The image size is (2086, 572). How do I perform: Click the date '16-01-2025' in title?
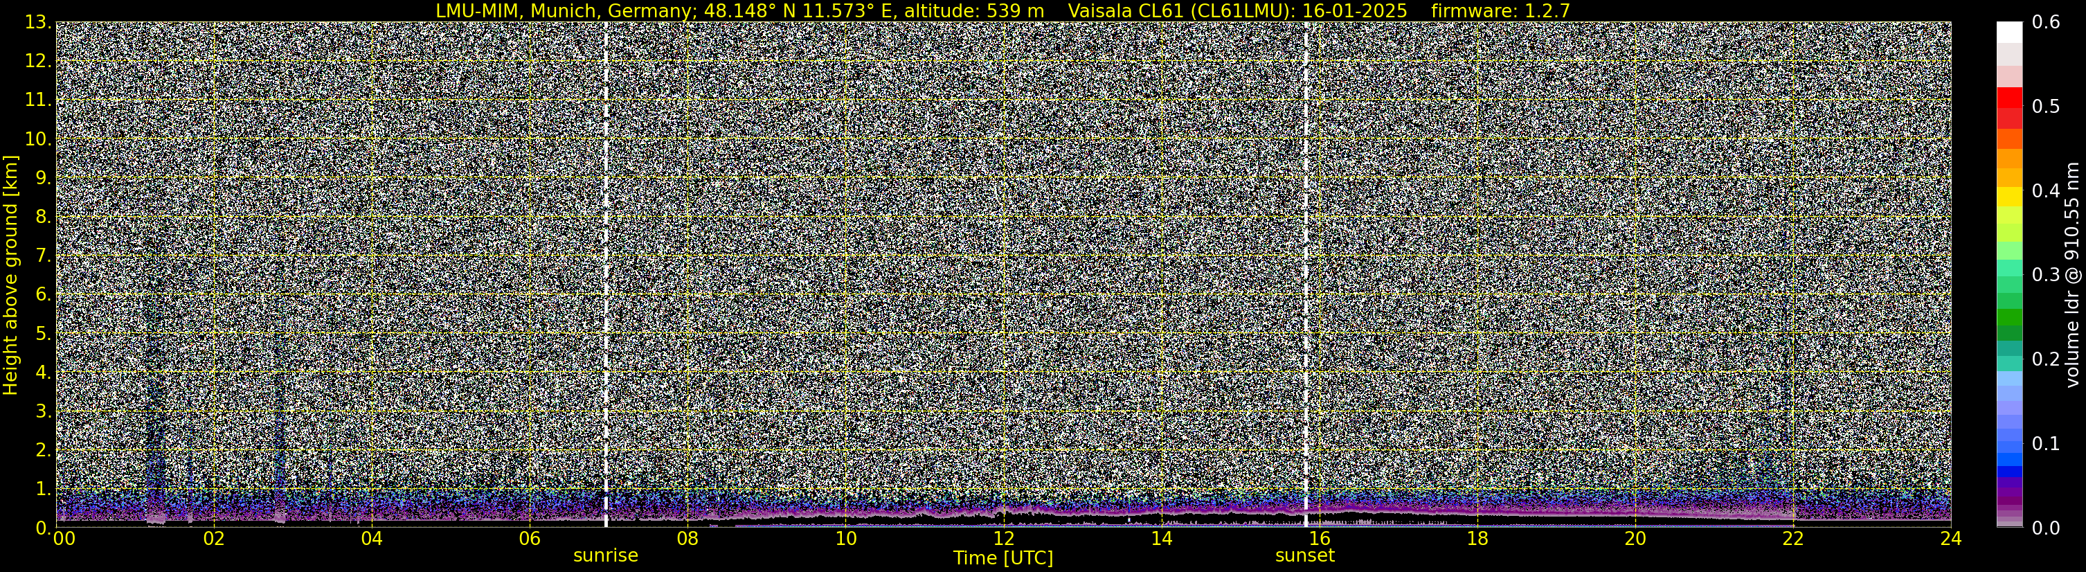[1354, 10]
